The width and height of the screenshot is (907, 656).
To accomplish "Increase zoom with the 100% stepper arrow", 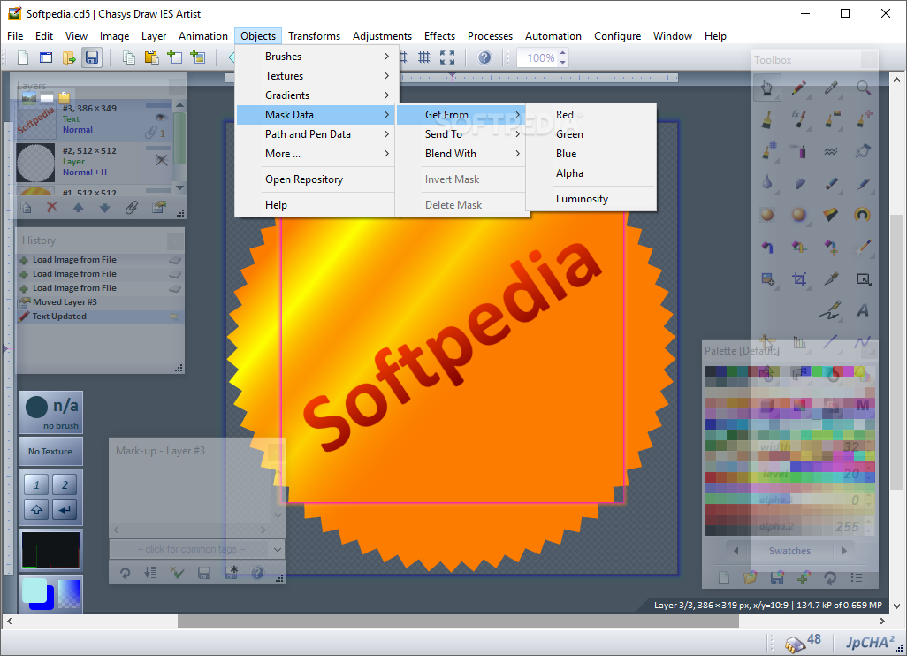I will [563, 53].
